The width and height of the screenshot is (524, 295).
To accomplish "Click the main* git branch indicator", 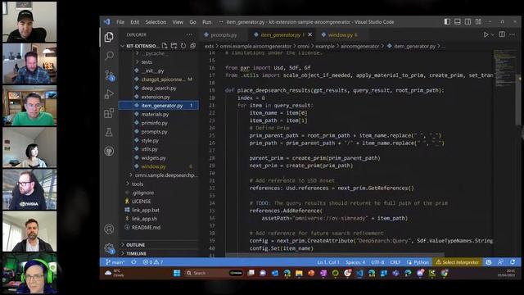I will 115,262.
